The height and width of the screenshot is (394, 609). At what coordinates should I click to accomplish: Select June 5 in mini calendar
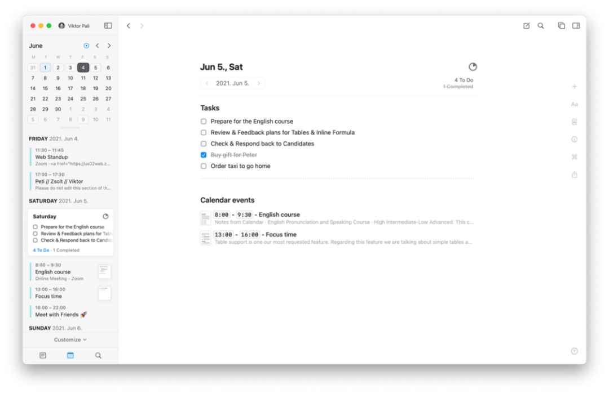(95, 68)
